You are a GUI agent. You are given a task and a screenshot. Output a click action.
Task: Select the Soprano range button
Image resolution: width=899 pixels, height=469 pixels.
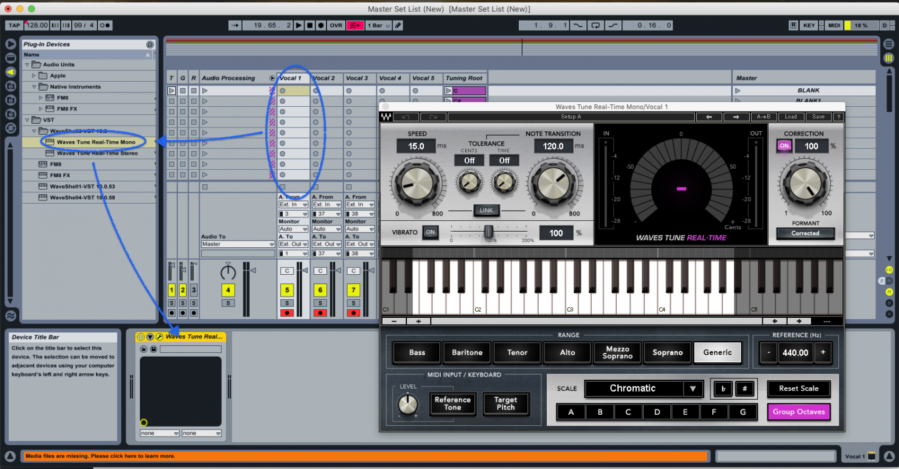[668, 353]
